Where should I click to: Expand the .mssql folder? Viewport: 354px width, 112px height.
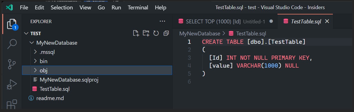(35, 52)
